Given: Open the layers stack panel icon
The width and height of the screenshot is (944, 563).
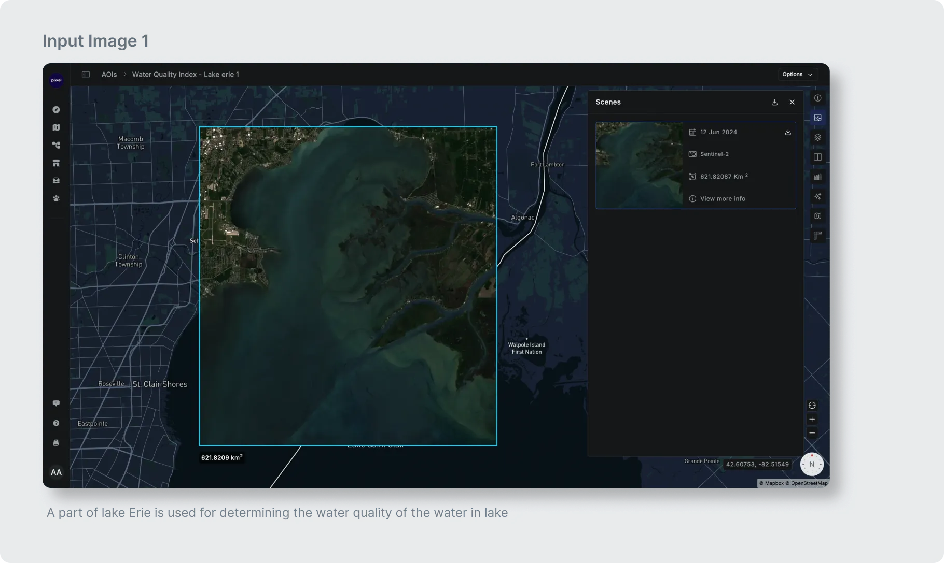Looking at the screenshot, I should point(817,137).
